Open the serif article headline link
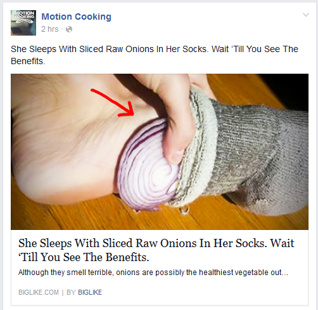The image size is (318, 310). pos(156,250)
